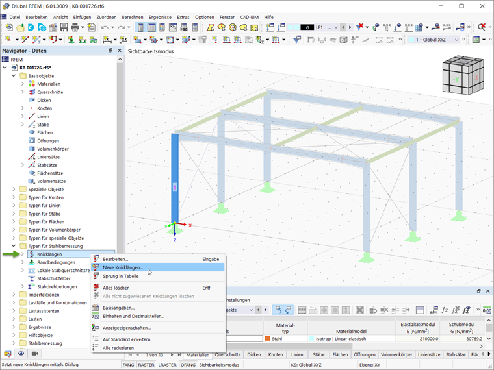494x370 pixels.
Task: Switch to the Knoten table tab
Action: pos(276,354)
